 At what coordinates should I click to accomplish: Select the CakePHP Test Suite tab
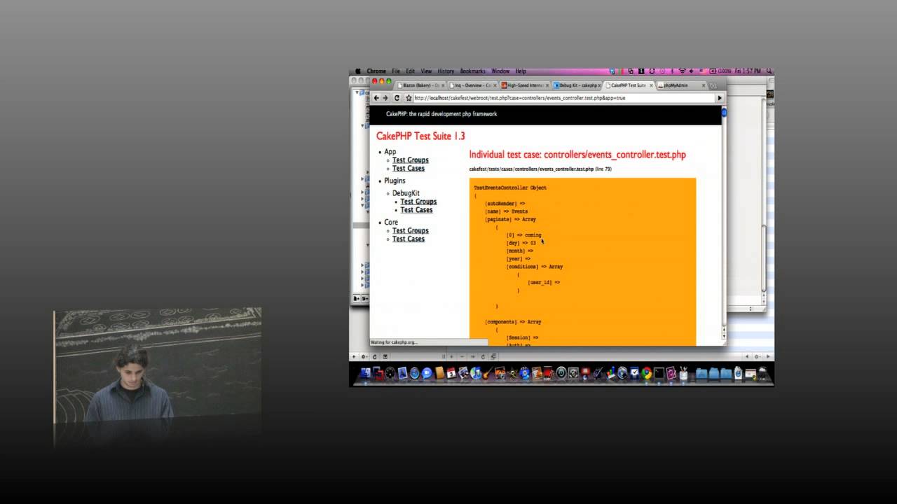click(628, 85)
